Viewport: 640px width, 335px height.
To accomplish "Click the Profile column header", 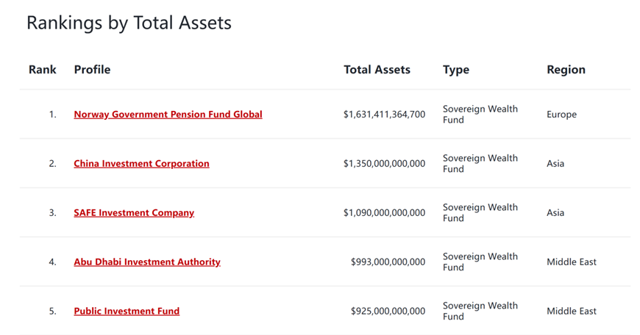I will click(92, 70).
